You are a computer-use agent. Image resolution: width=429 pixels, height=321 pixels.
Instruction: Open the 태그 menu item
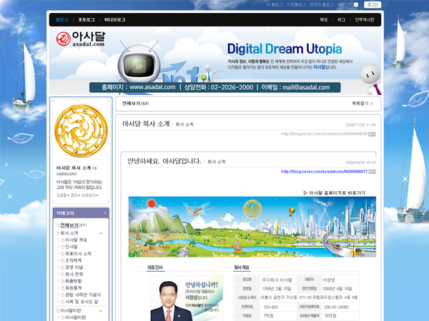(341, 20)
